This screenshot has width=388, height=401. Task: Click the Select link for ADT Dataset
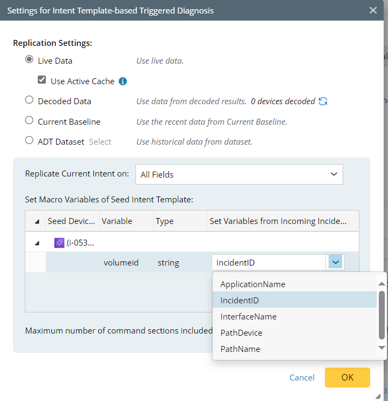(x=100, y=142)
